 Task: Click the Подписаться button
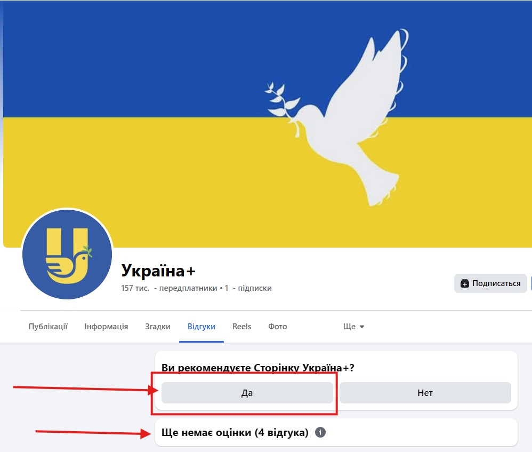[x=490, y=283]
